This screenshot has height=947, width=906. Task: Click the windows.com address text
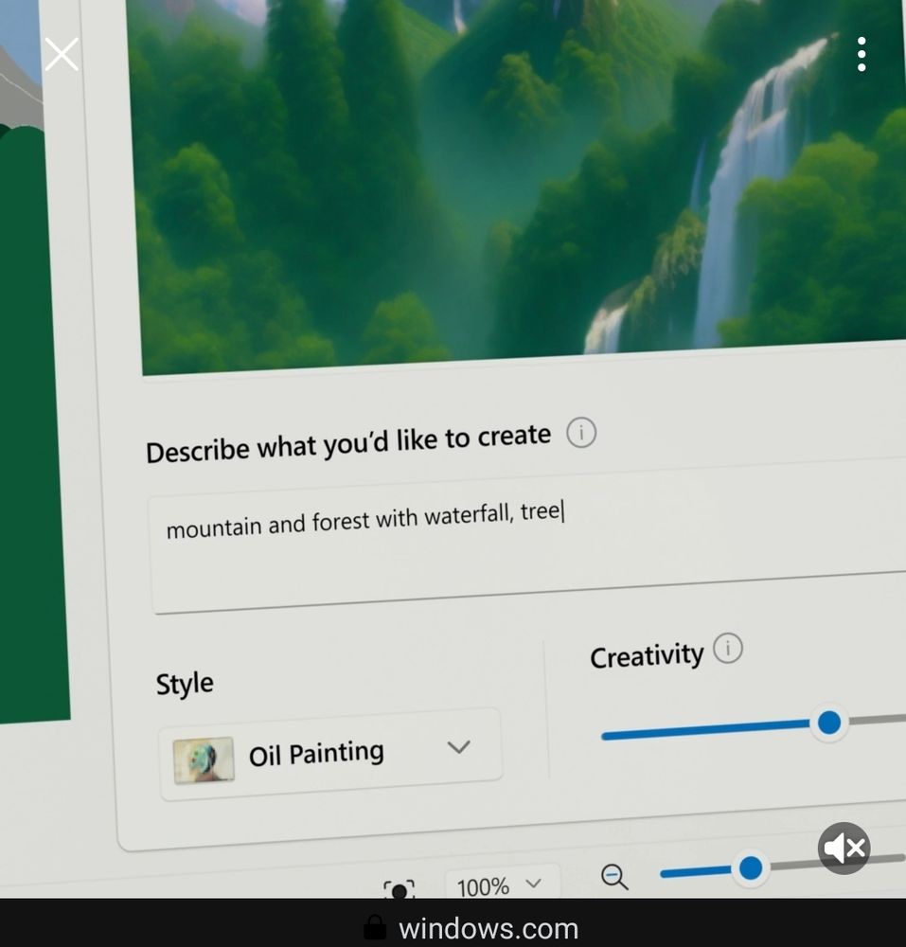click(489, 928)
